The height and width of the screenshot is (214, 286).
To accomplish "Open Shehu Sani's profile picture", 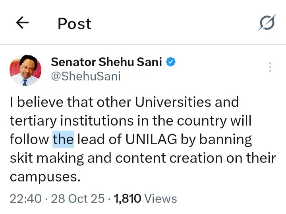I will tap(25, 70).
